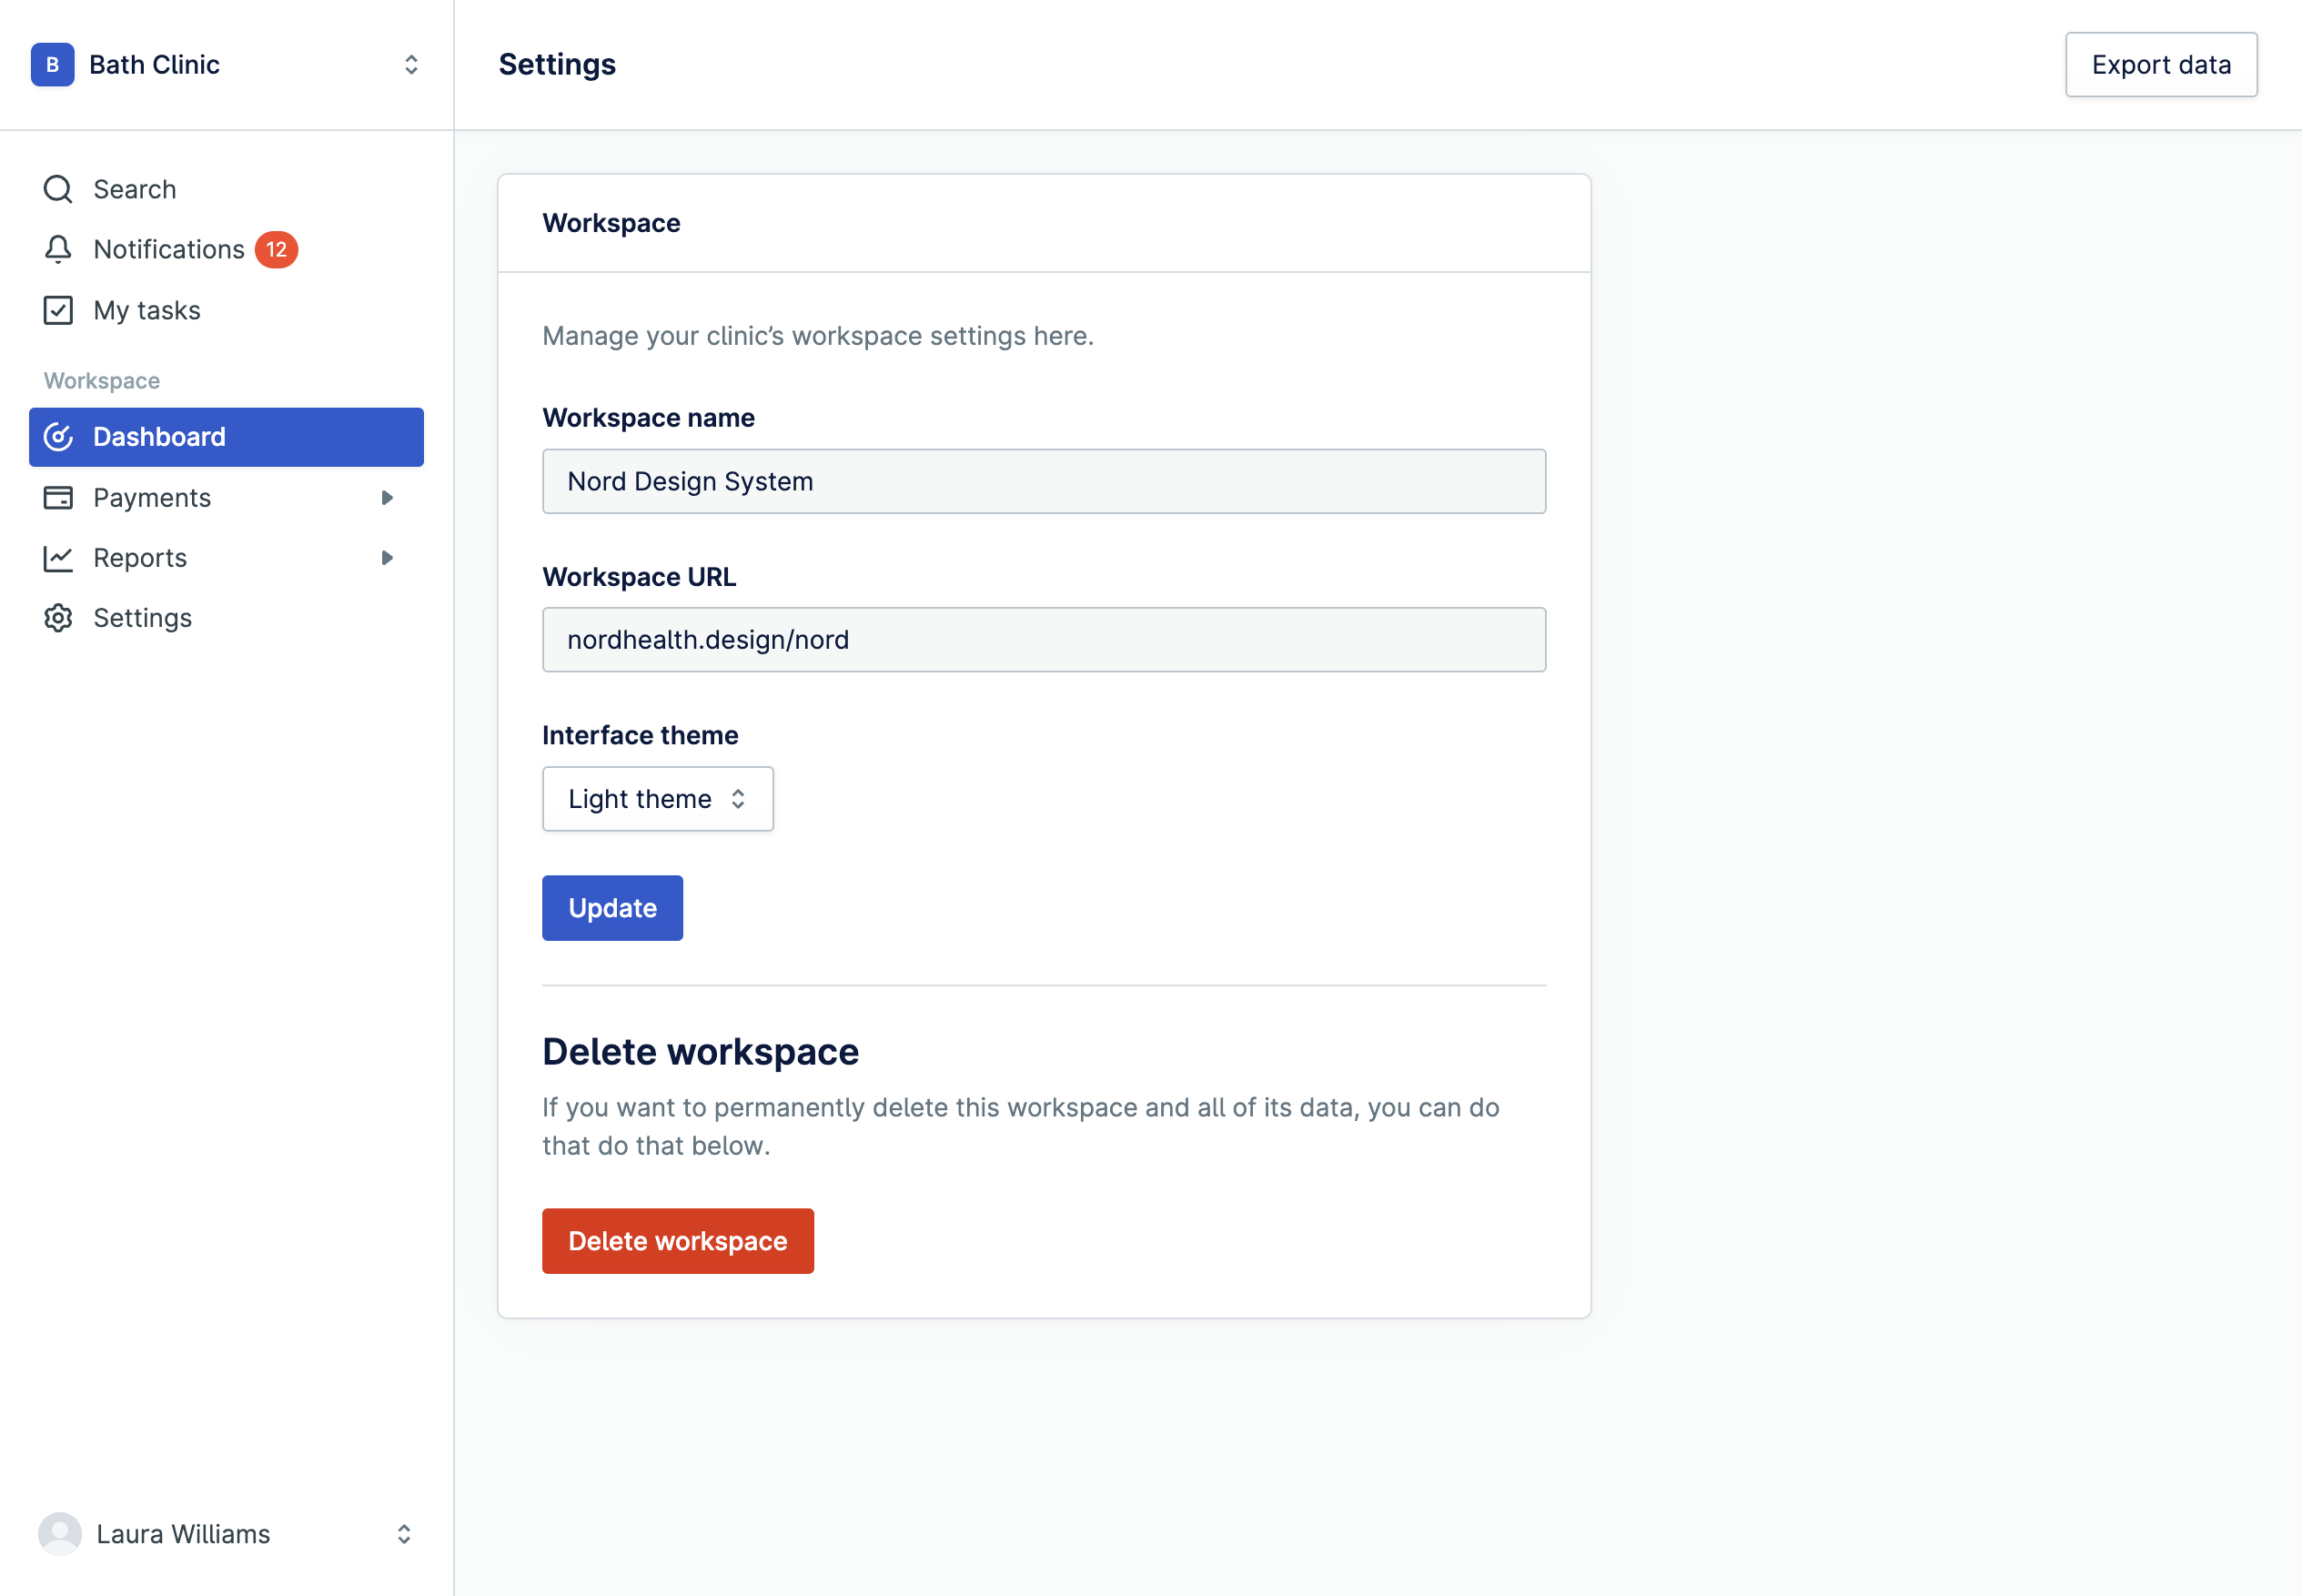This screenshot has width=2302, height=1596.
Task: Go to Settings in the sidebar
Action: (226, 618)
